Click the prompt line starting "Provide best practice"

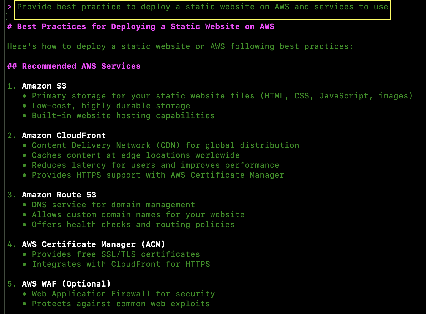point(203,7)
